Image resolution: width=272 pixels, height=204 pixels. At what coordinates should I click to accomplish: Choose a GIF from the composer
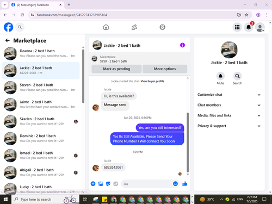[x=116, y=184]
